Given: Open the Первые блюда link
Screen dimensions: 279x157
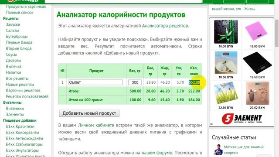Looking at the screenshot, I should [x=19, y=43].
